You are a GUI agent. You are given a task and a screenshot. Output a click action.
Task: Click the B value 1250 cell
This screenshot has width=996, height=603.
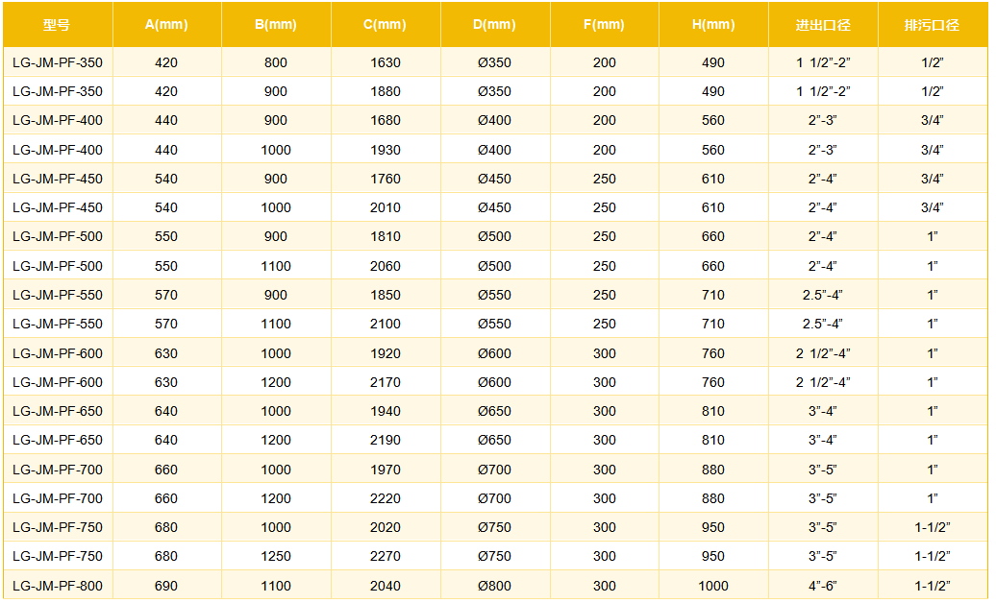(x=275, y=556)
